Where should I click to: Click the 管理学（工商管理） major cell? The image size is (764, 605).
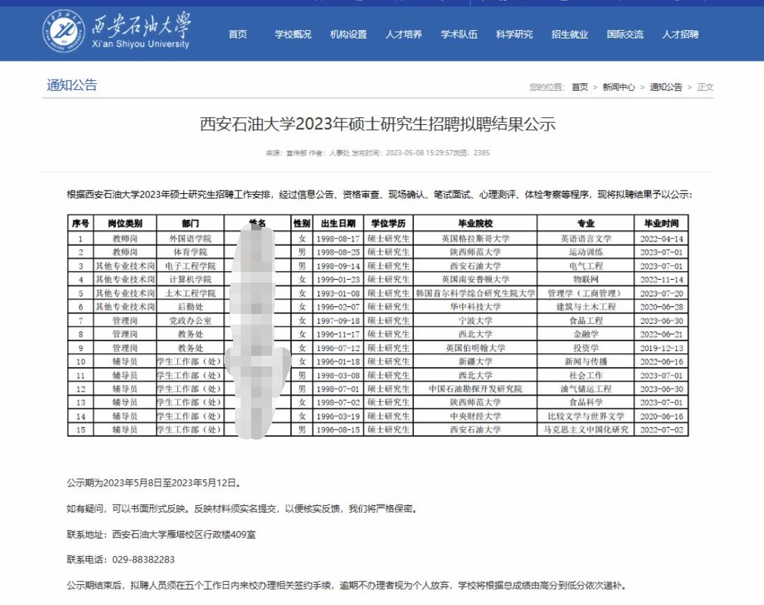585,293
